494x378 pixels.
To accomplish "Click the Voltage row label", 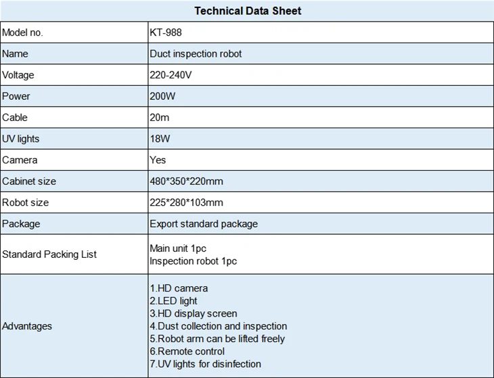I will click(x=18, y=75).
